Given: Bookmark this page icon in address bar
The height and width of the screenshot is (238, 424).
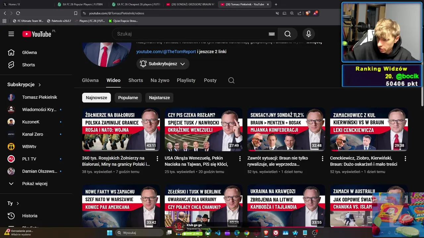Looking at the screenshot, I should (76, 13).
